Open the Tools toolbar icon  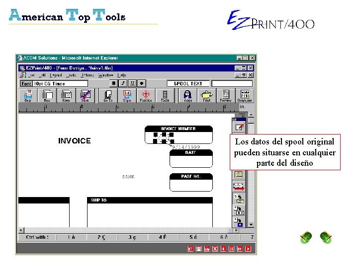(165, 95)
